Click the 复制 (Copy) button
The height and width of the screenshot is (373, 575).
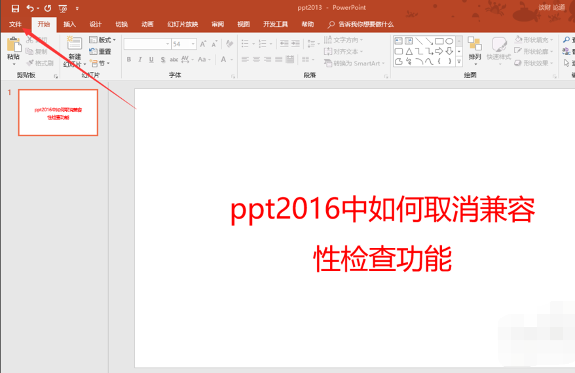37,52
